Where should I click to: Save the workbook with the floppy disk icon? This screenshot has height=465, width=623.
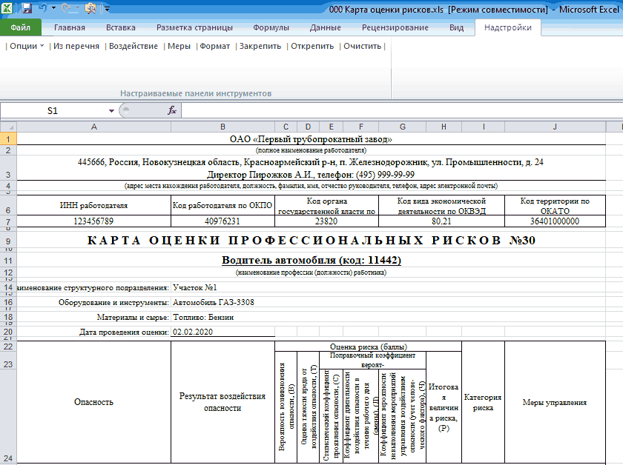[x=27, y=8]
